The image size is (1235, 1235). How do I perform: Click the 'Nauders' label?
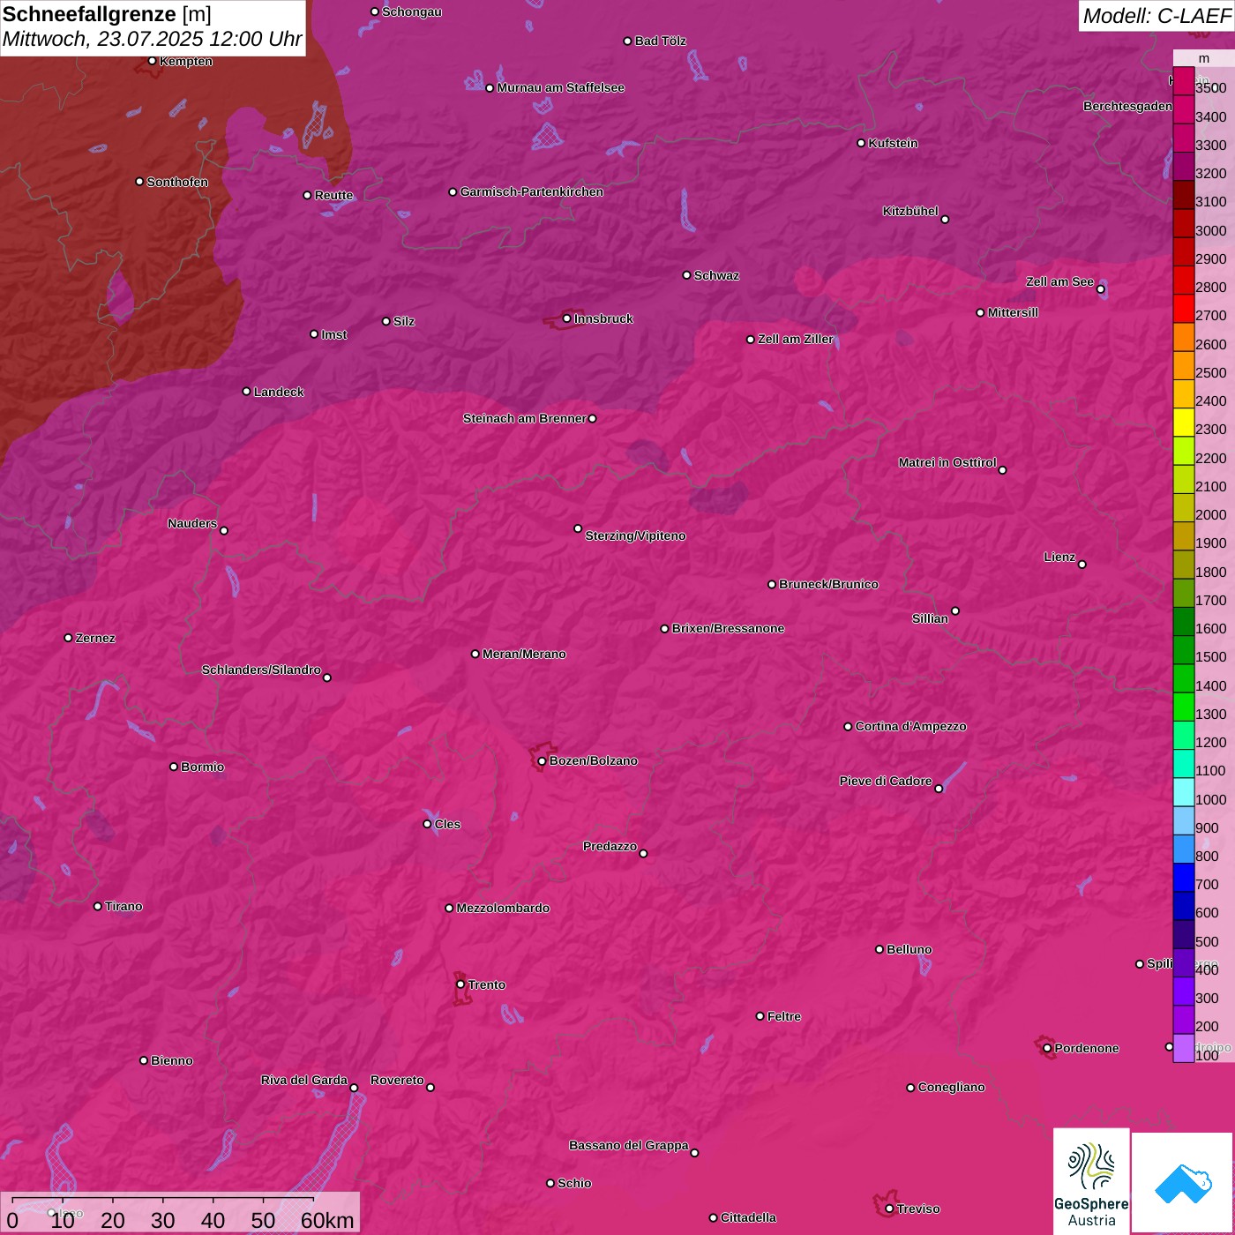tap(192, 523)
